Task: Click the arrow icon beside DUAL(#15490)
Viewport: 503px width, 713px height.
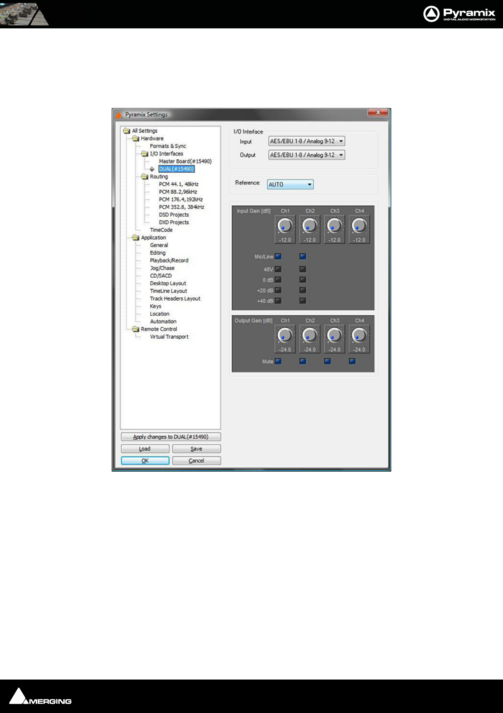Action: coord(152,169)
